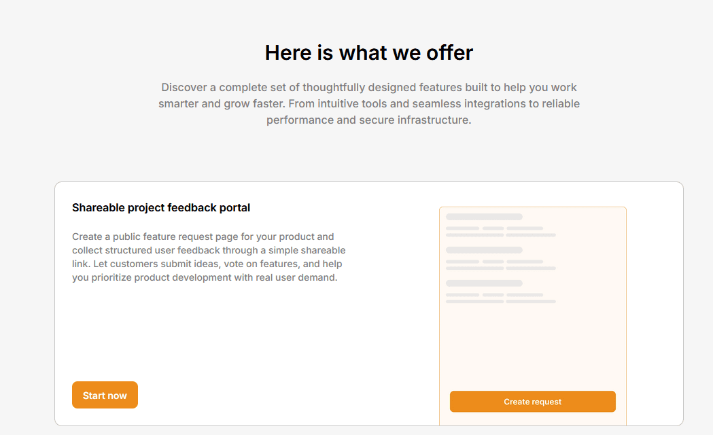Click the bottom placeholder title bar in preview

point(484,283)
